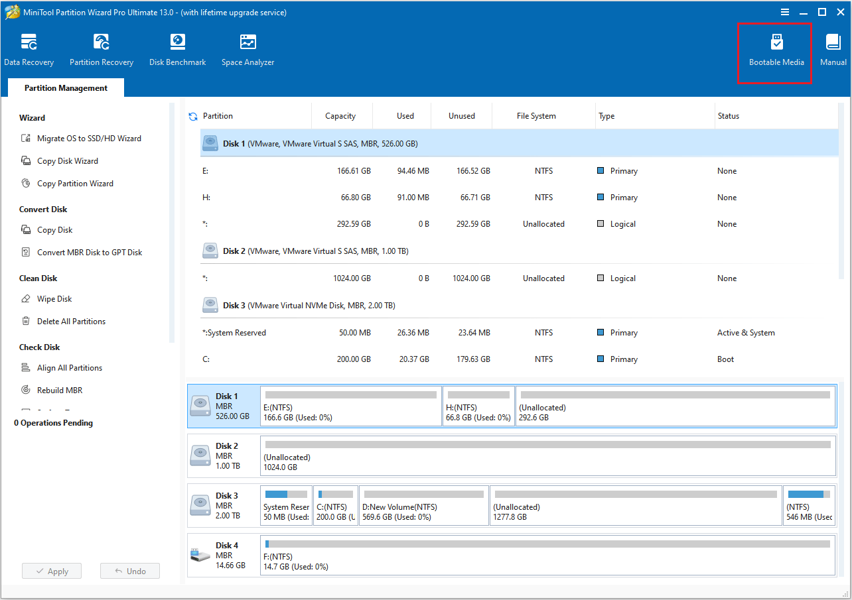
Task: Click the Apply button
Action: 51,571
